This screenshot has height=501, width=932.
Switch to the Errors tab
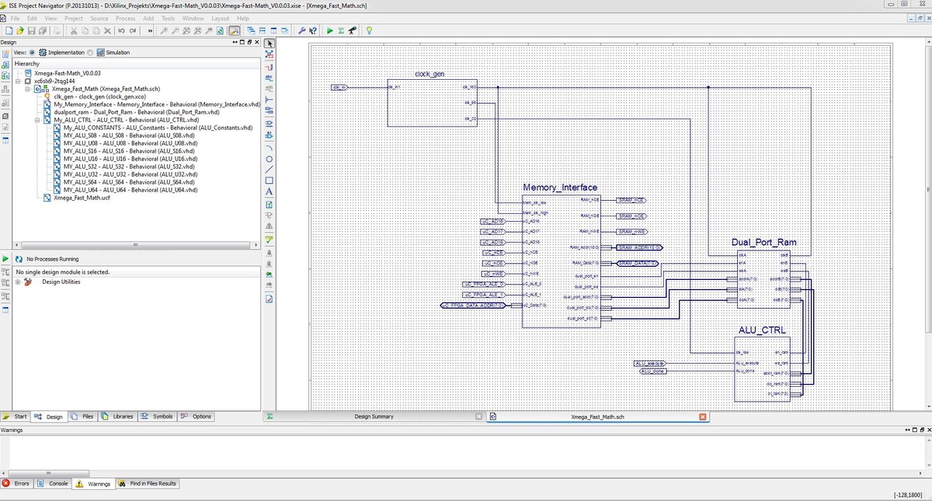tap(16, 483)
